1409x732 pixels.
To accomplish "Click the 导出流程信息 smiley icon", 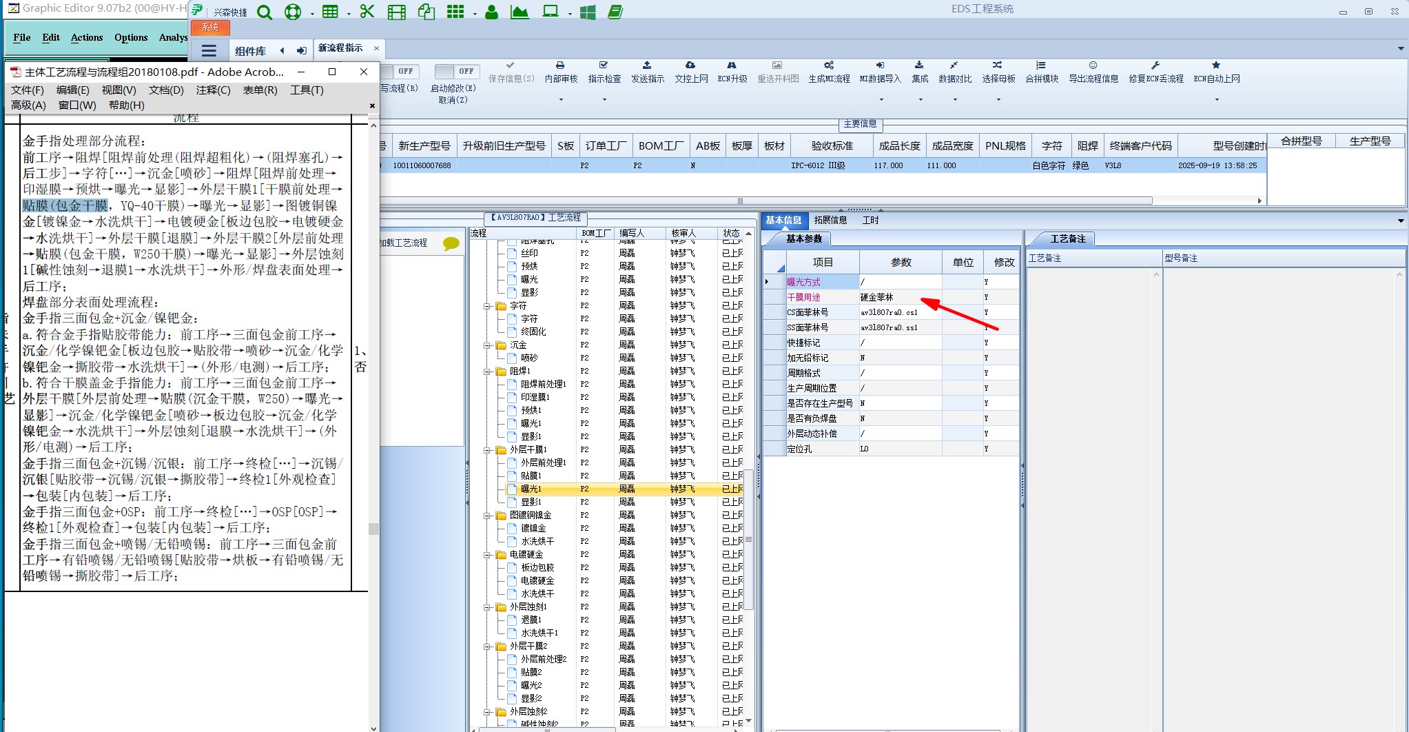I will pos(1093,65).
